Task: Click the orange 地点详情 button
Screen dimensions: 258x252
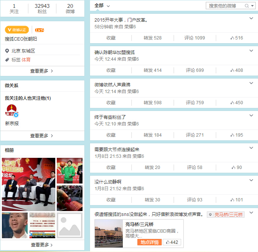Action: [150, 242]
